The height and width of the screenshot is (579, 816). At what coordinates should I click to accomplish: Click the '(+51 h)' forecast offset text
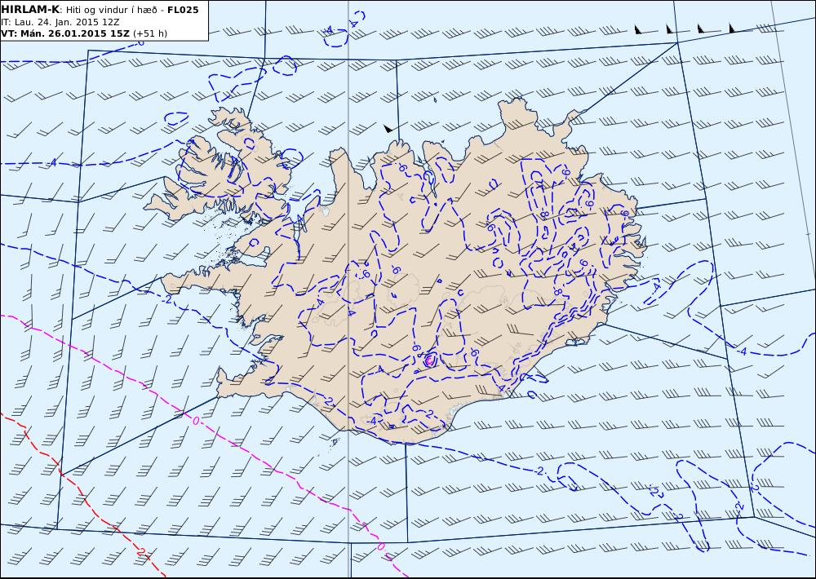click(x=150, y=33)
